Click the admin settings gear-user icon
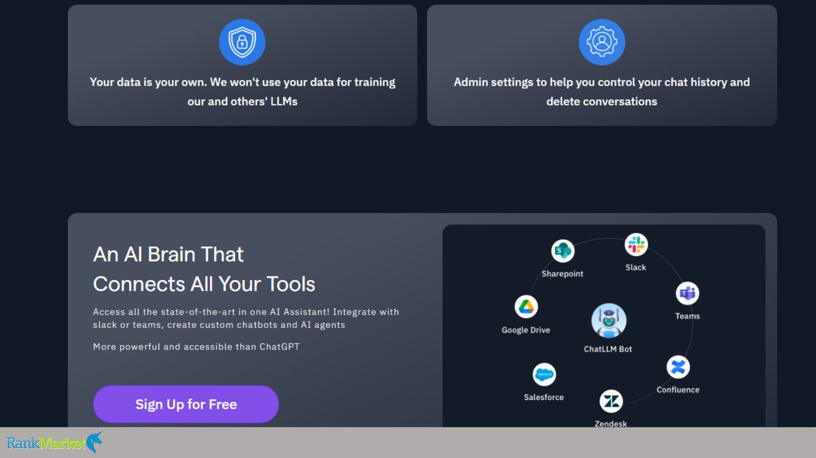The height and width of the screenshot is (458, 816). [602, 42]
